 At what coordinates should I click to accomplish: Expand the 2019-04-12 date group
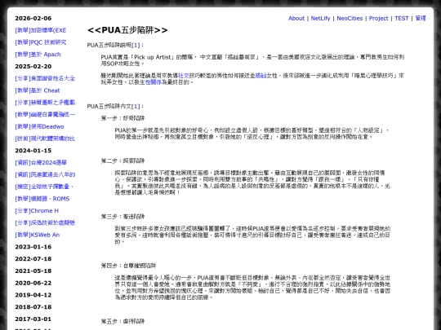point(33,295)
